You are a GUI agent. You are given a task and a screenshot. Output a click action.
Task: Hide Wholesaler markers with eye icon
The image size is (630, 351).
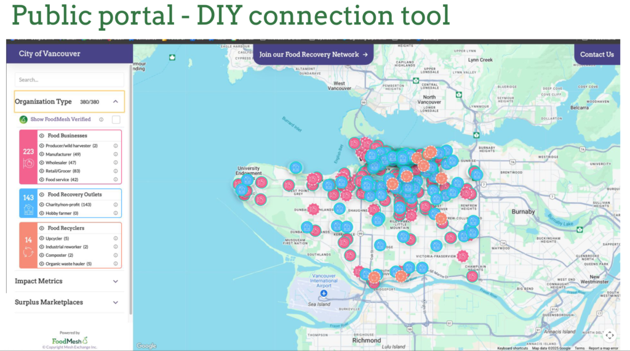click(x=42, y=163)
